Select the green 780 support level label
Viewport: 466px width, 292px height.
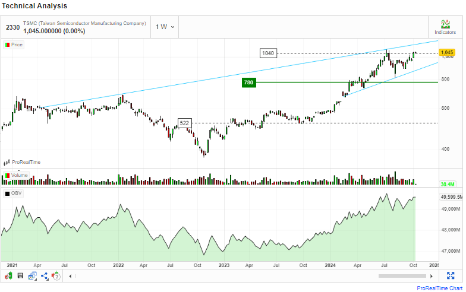[248, 82]
